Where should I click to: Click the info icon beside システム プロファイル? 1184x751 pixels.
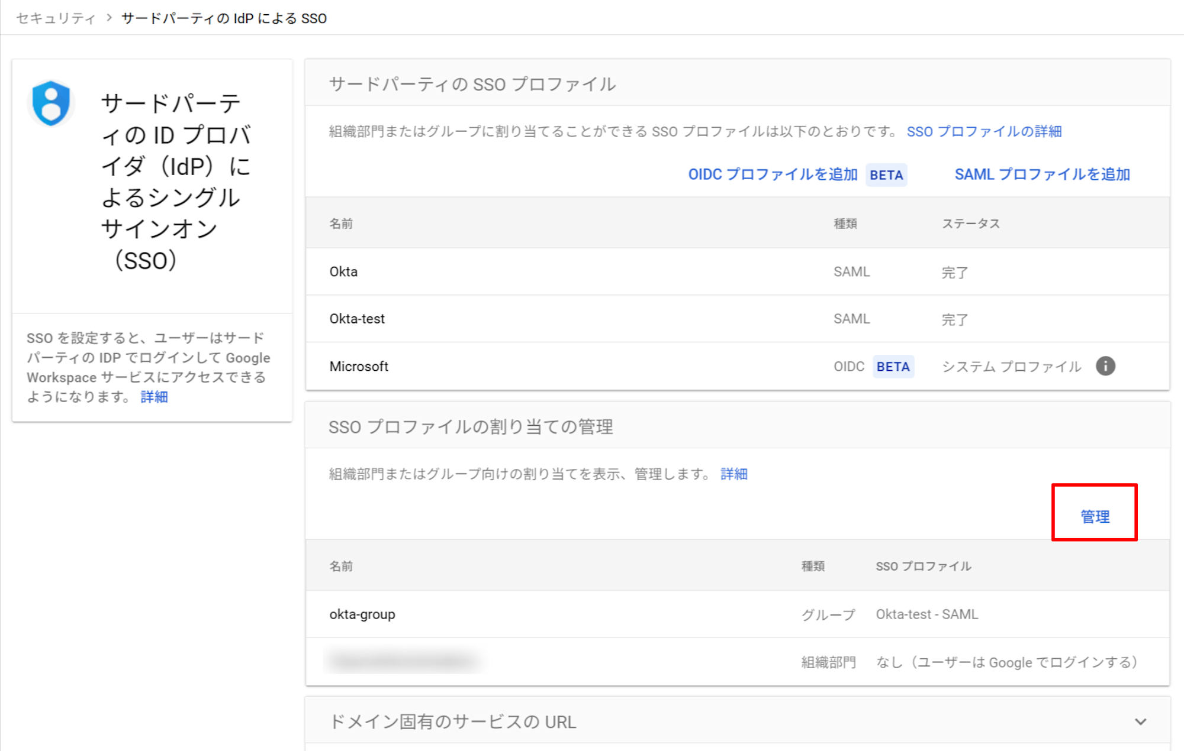pyautogui.click(x=1106, y=367)
